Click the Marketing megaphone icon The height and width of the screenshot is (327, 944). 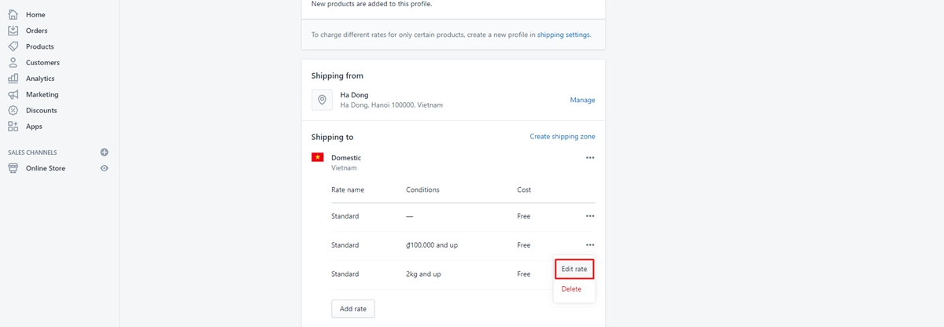point(13,94)
